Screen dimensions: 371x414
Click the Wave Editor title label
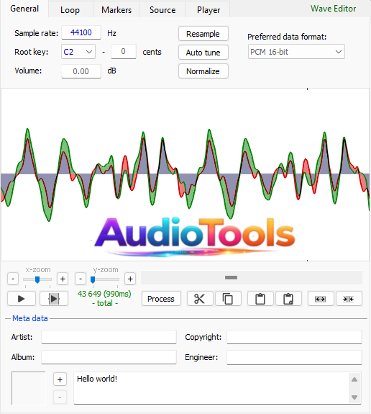point(333,9)
